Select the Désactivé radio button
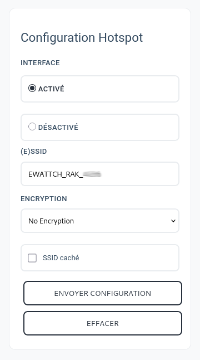200x360 pixels. 32,127
